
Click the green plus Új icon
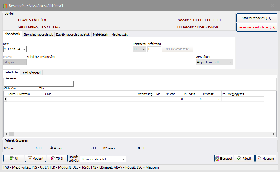click(12, 159)
